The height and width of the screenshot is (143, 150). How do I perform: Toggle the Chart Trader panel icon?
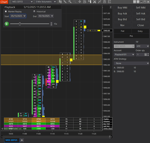pyautogui.click(x=90, y=2)
